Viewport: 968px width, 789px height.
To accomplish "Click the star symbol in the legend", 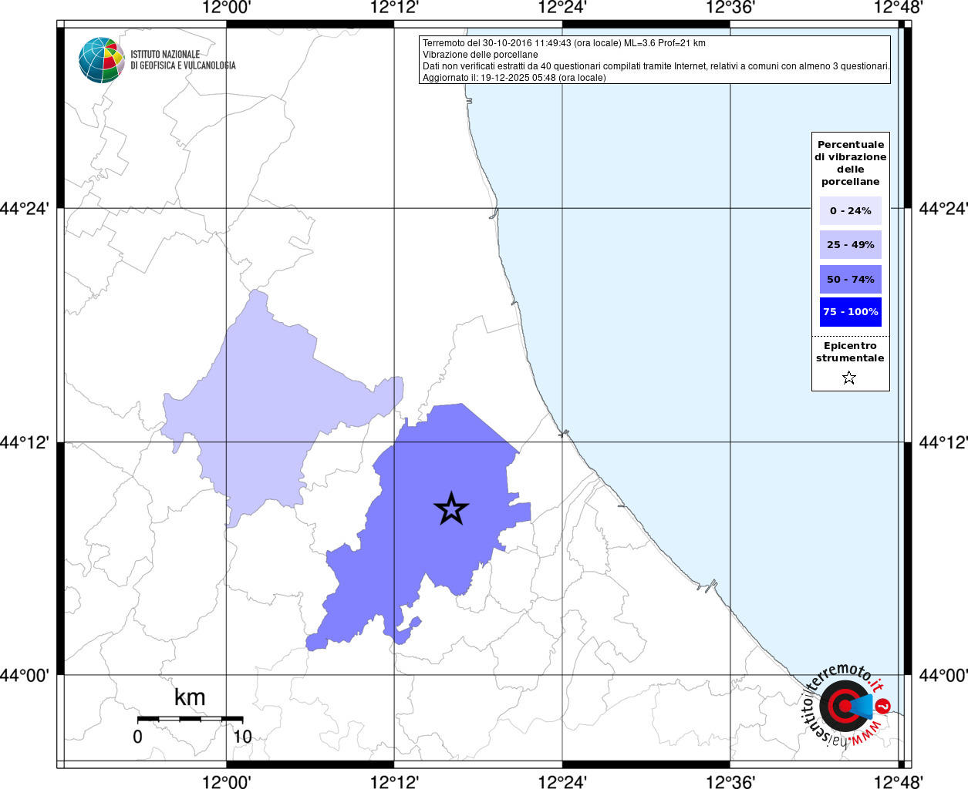I will [x=849, y=378].
